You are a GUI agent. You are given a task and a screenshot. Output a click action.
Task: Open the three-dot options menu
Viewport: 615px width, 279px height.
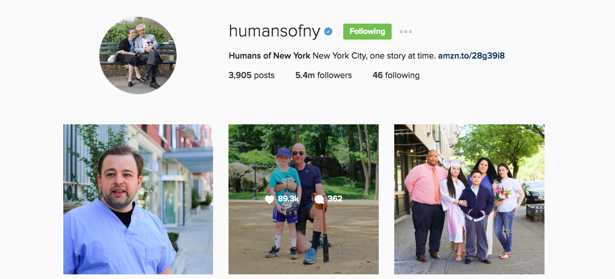406,32
